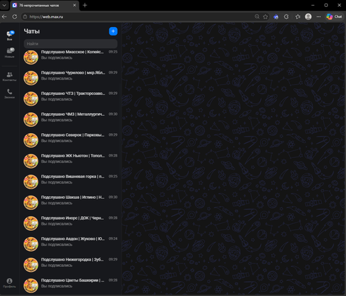
Task: Open the Copilot Chat button
Action: (x=334, y=17)
